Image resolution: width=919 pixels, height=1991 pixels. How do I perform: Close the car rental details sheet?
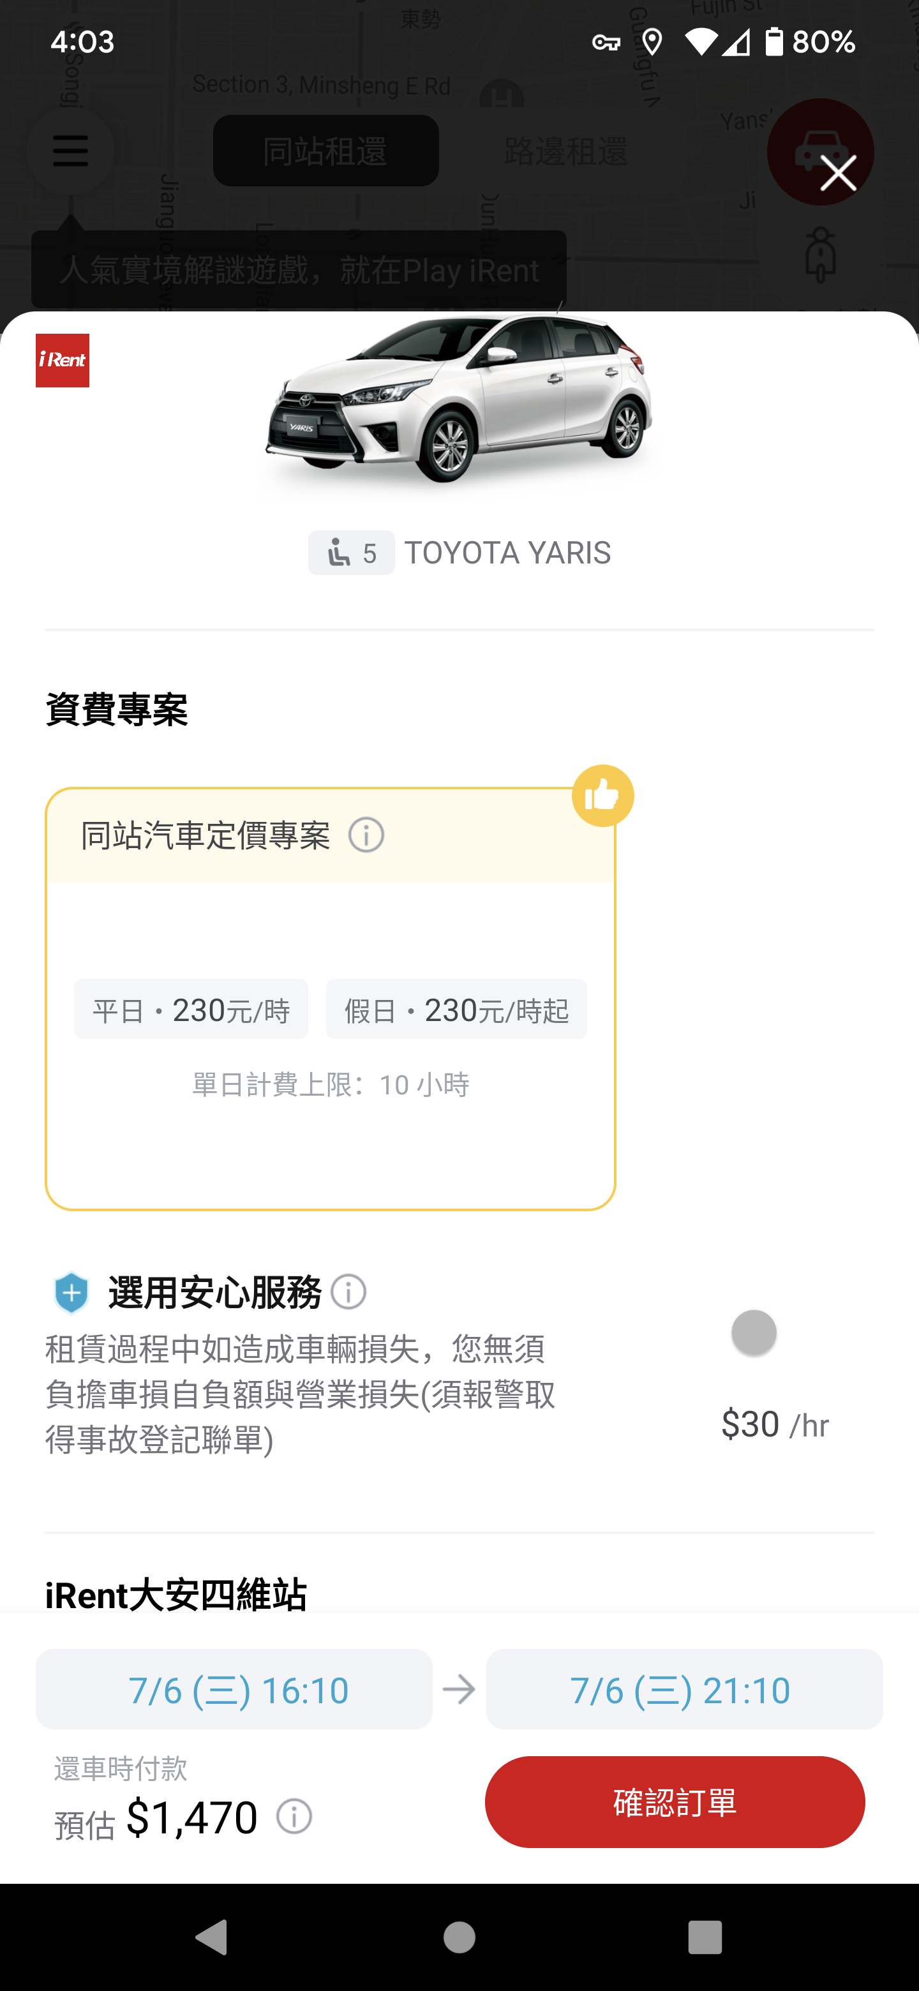838,172
